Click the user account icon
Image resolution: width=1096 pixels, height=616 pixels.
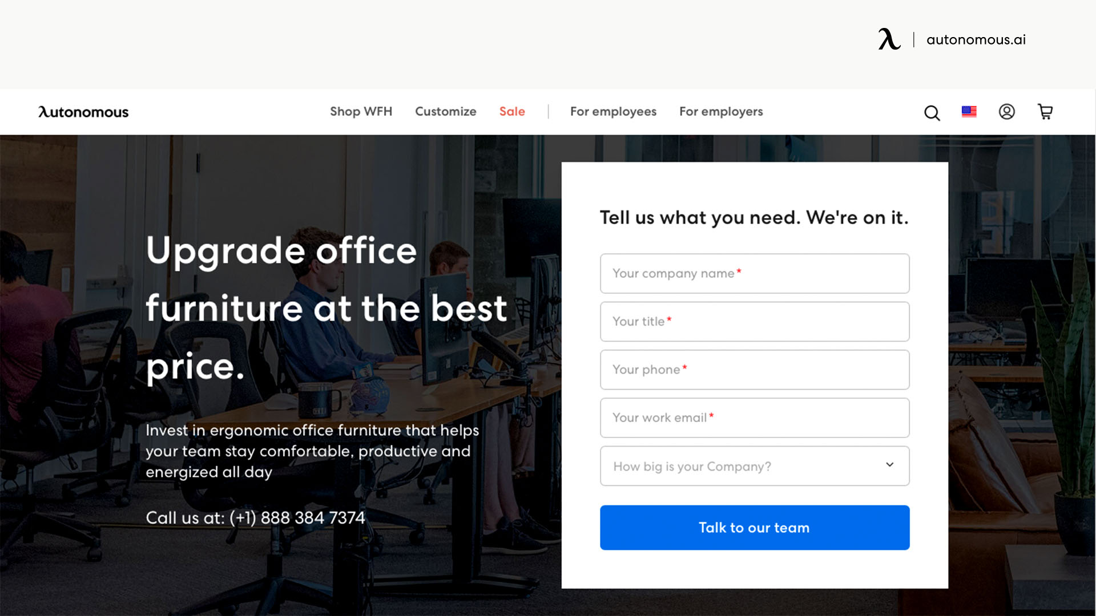pyautogui.click(x=1007, y=111)
